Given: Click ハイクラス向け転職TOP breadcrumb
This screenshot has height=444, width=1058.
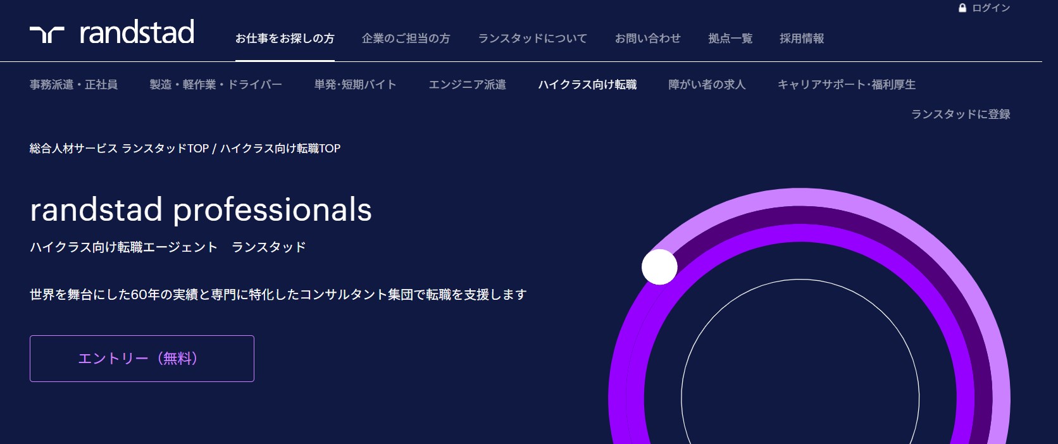Looking at the screenshot, I should 280,149.
